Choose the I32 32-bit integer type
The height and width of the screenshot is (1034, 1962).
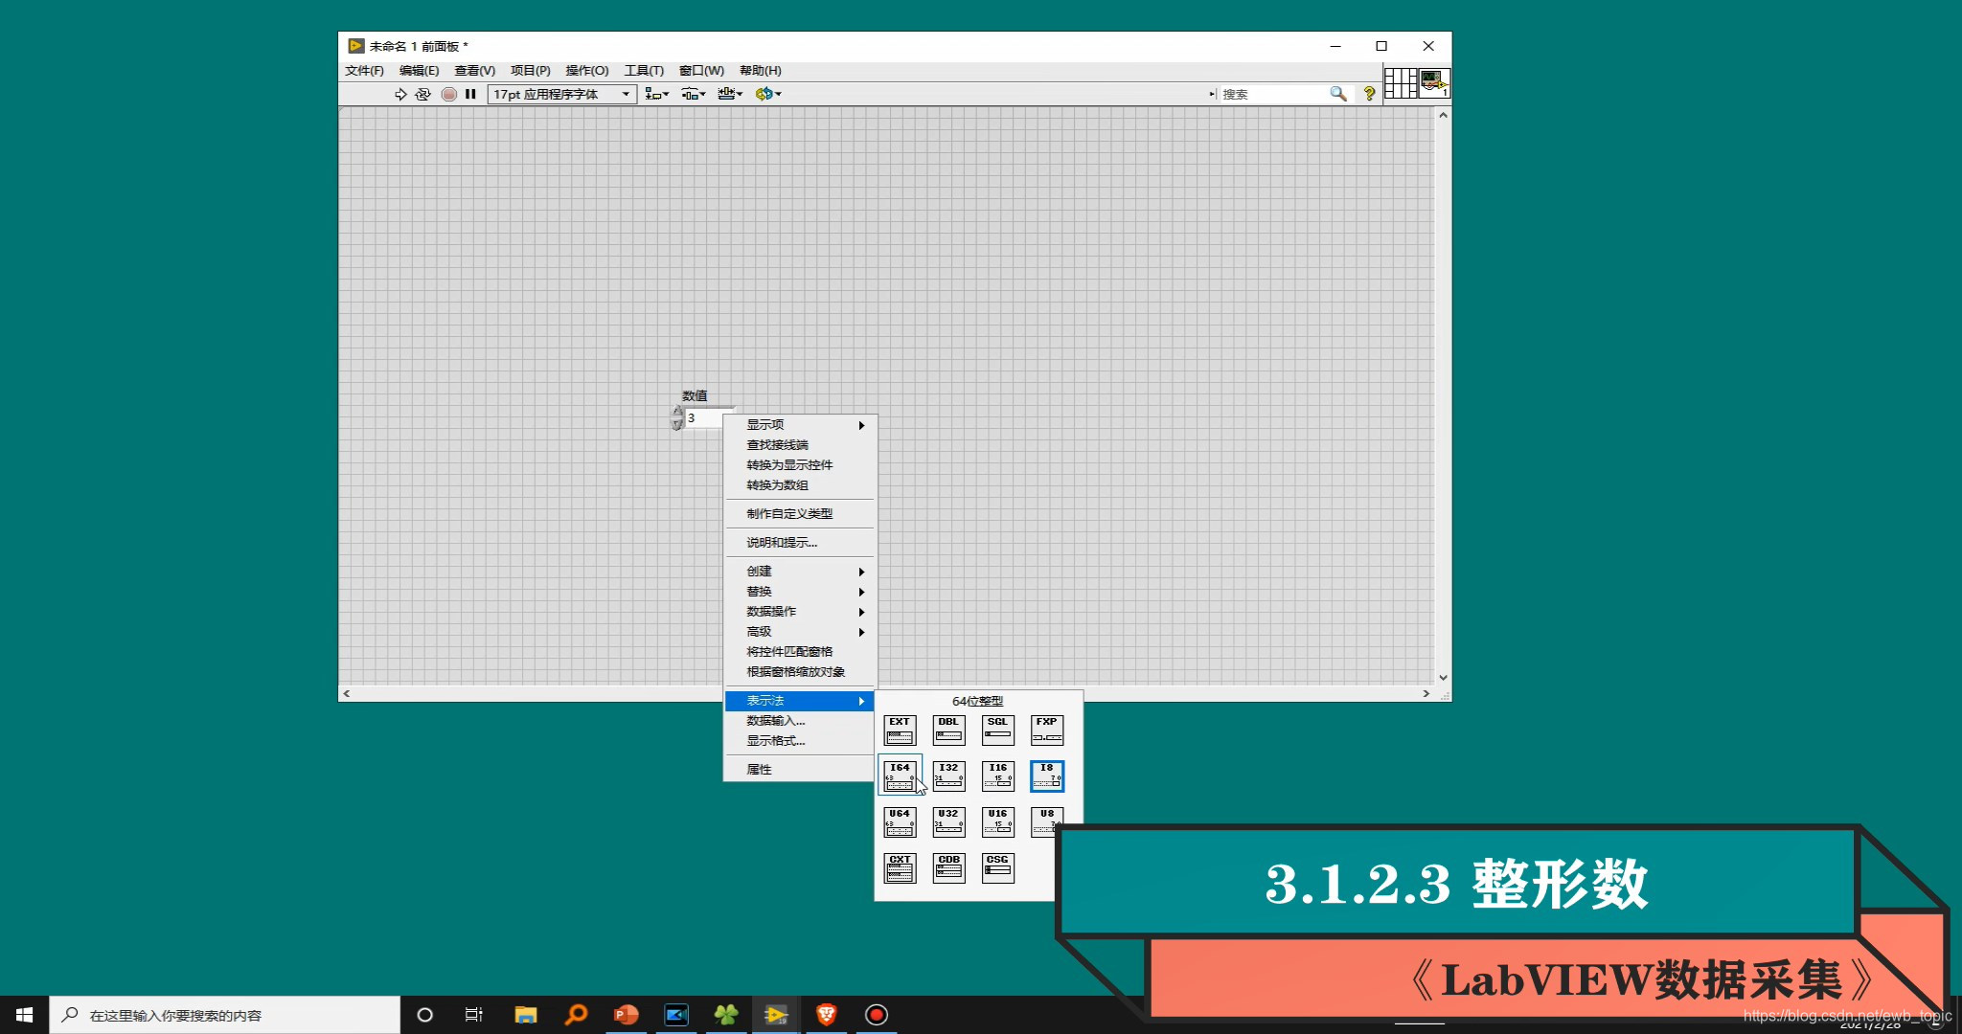click(948, 776)
